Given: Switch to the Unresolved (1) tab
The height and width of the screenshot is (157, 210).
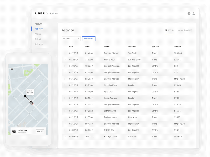Looking at the screenshot, I should (x=184, y=30).
